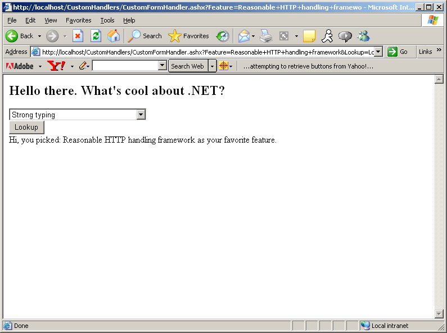Open Favorites pane with star icon
Image resolution: width=447 pixels, height=333 pixels.
188,36
